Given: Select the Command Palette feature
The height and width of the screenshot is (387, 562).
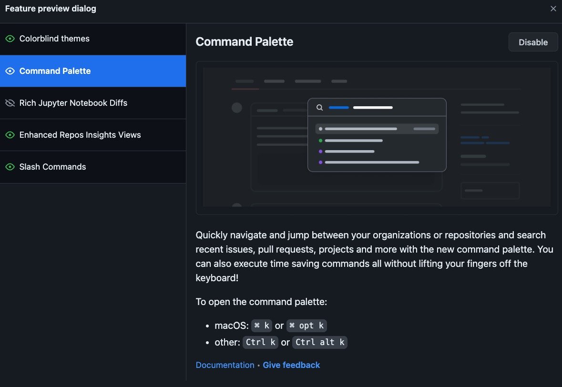Looking at the screenshot, I should click(x=93, y=71).
